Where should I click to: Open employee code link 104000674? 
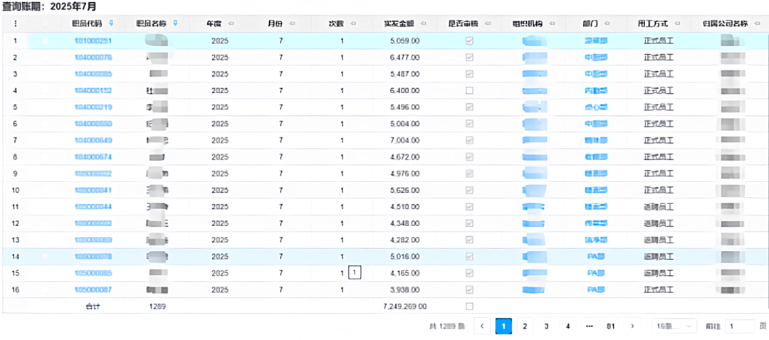(x=93, y=157)
